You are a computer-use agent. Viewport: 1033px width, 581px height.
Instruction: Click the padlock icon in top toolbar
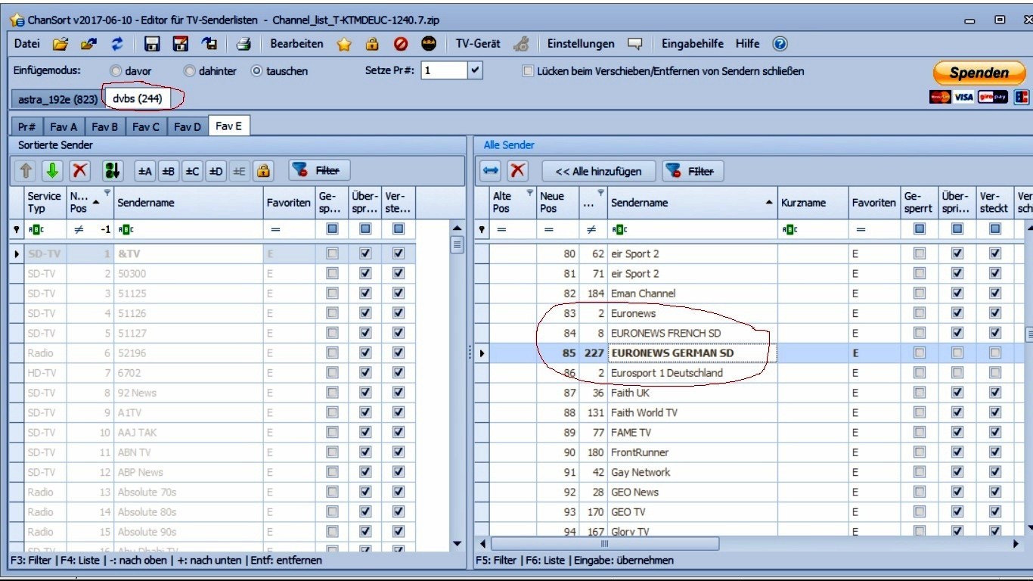[x=372, y=44]
